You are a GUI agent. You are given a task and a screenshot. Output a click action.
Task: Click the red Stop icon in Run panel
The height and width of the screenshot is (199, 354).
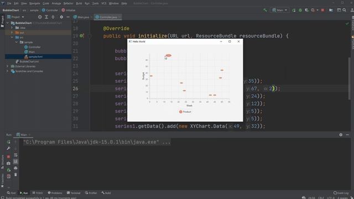[8, 156]
